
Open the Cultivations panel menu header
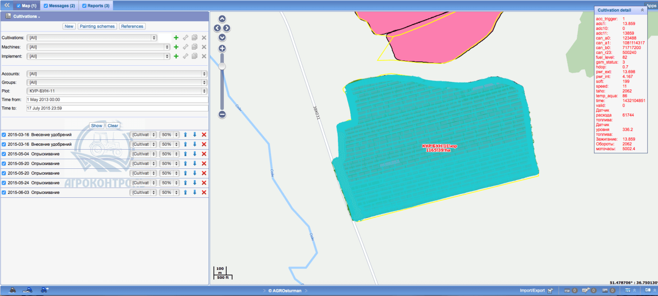pos(27,16)
